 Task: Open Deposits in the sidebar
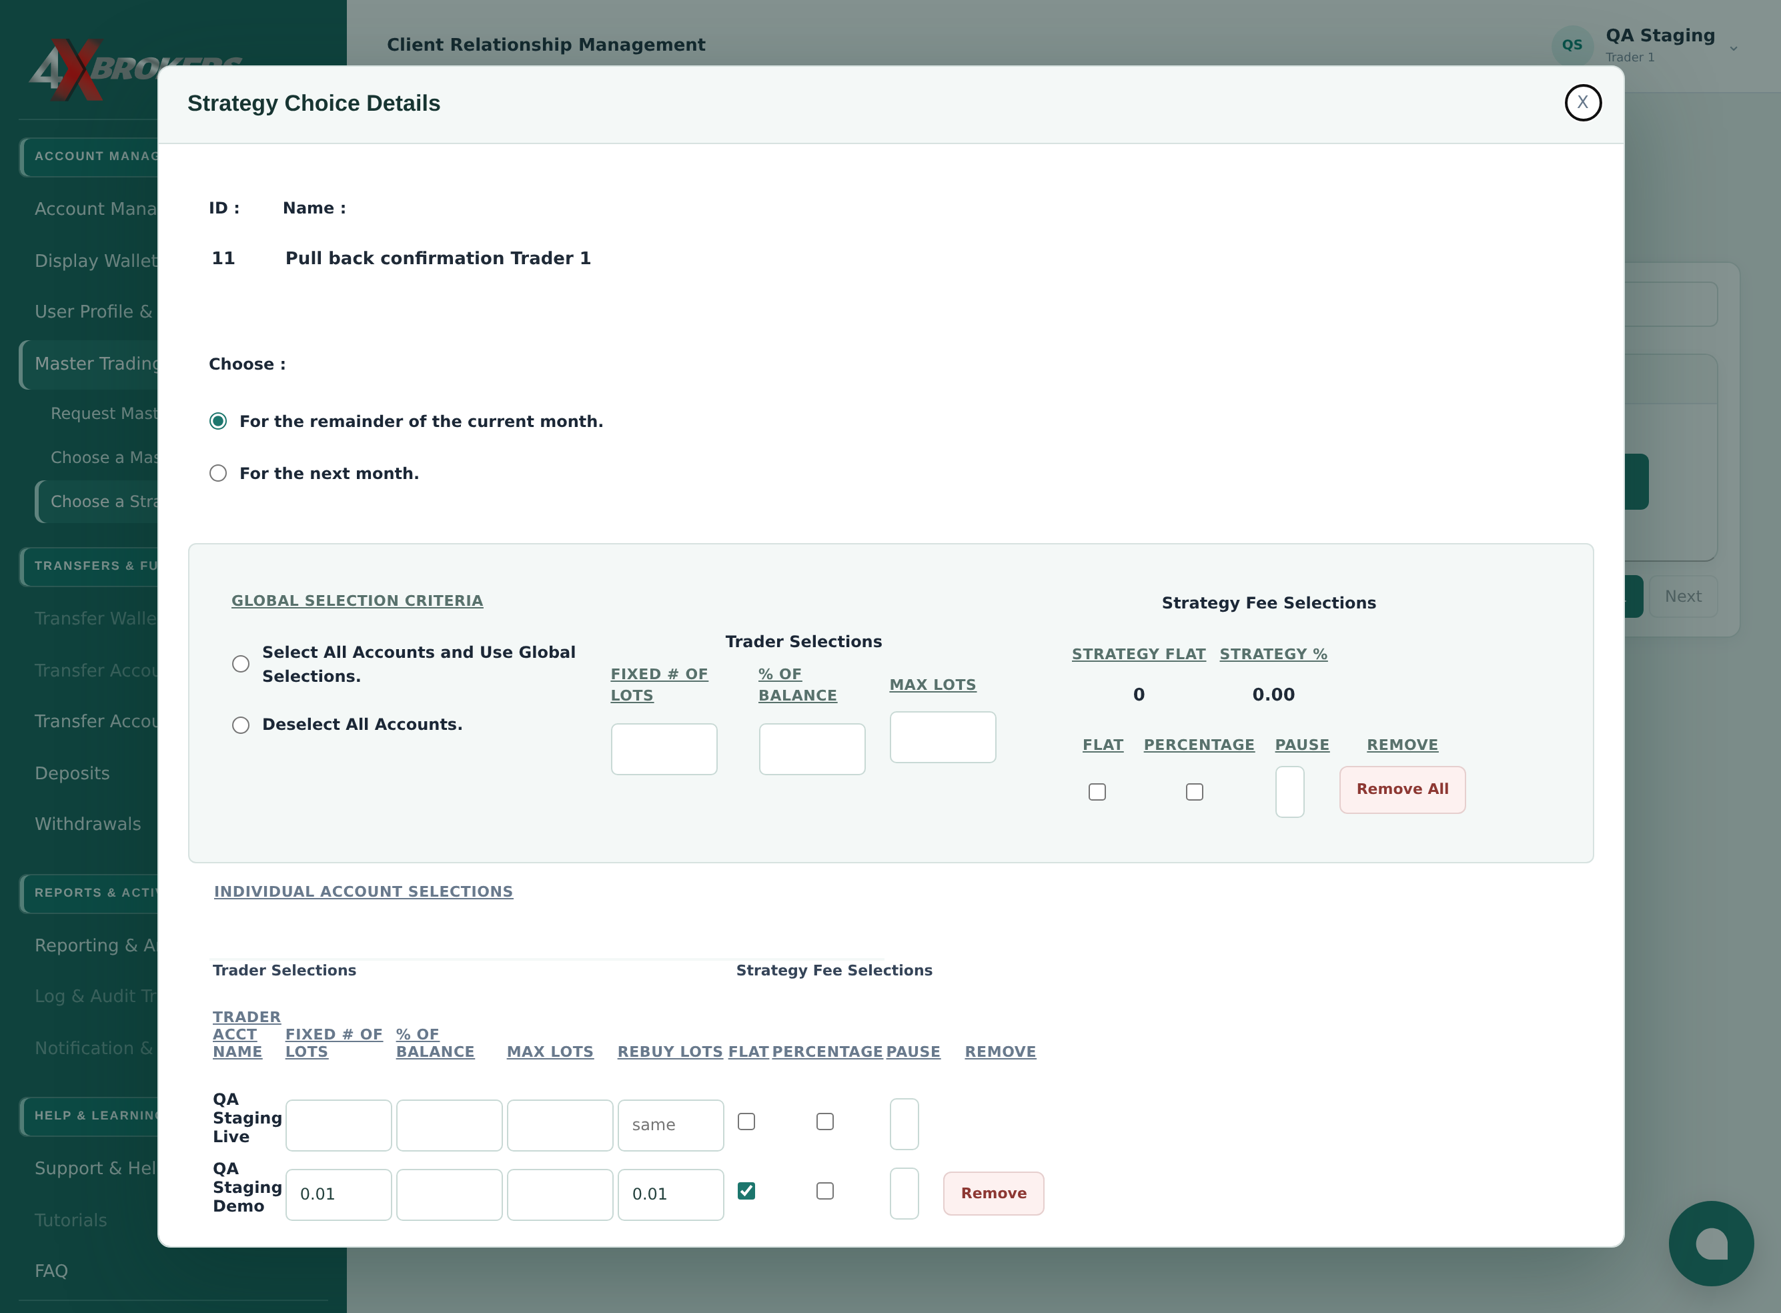[72, 773]
